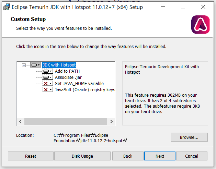Select the Set JAVA_HOME variable row
Viewport: 216px width, 169px height.
click(x=79, y=83)
